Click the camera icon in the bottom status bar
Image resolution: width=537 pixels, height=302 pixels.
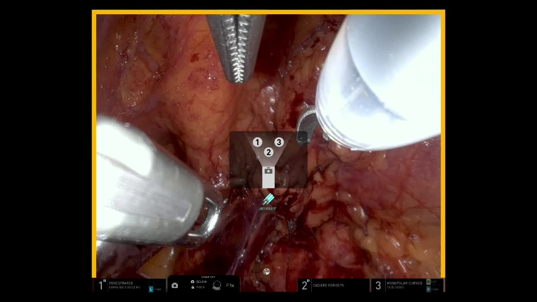point(175,286)
